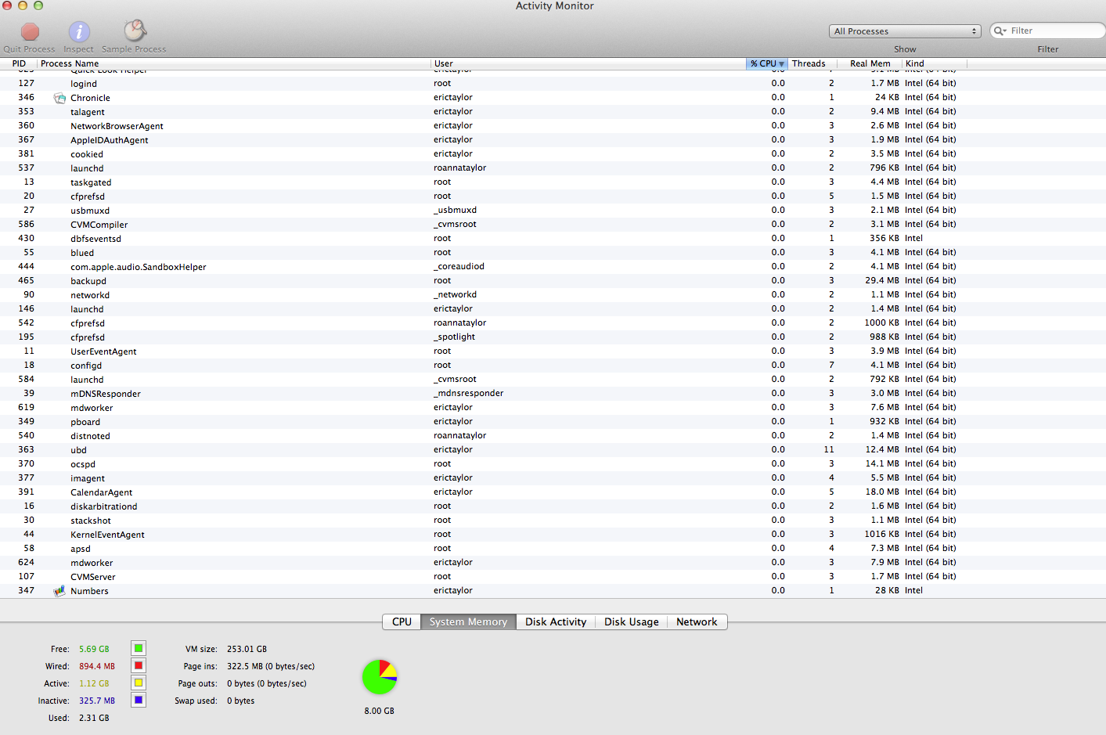Select the ubd process row

point(553,450)
